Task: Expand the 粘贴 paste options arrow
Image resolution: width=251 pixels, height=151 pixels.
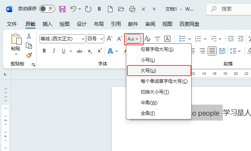Action: click(16, 54)
